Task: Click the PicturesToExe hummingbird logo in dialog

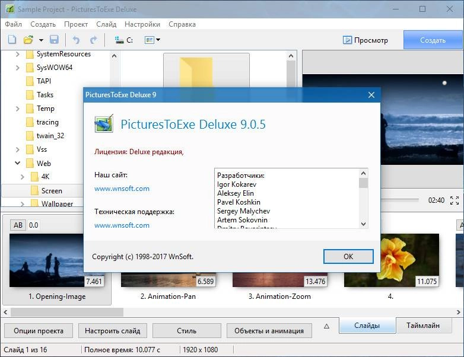Action: click(x=104, y=123)
